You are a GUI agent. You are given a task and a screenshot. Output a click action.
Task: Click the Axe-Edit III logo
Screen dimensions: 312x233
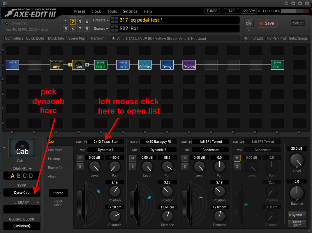(x=30, y=13)
